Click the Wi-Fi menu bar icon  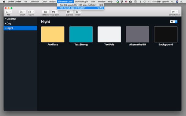pos(145,2)
